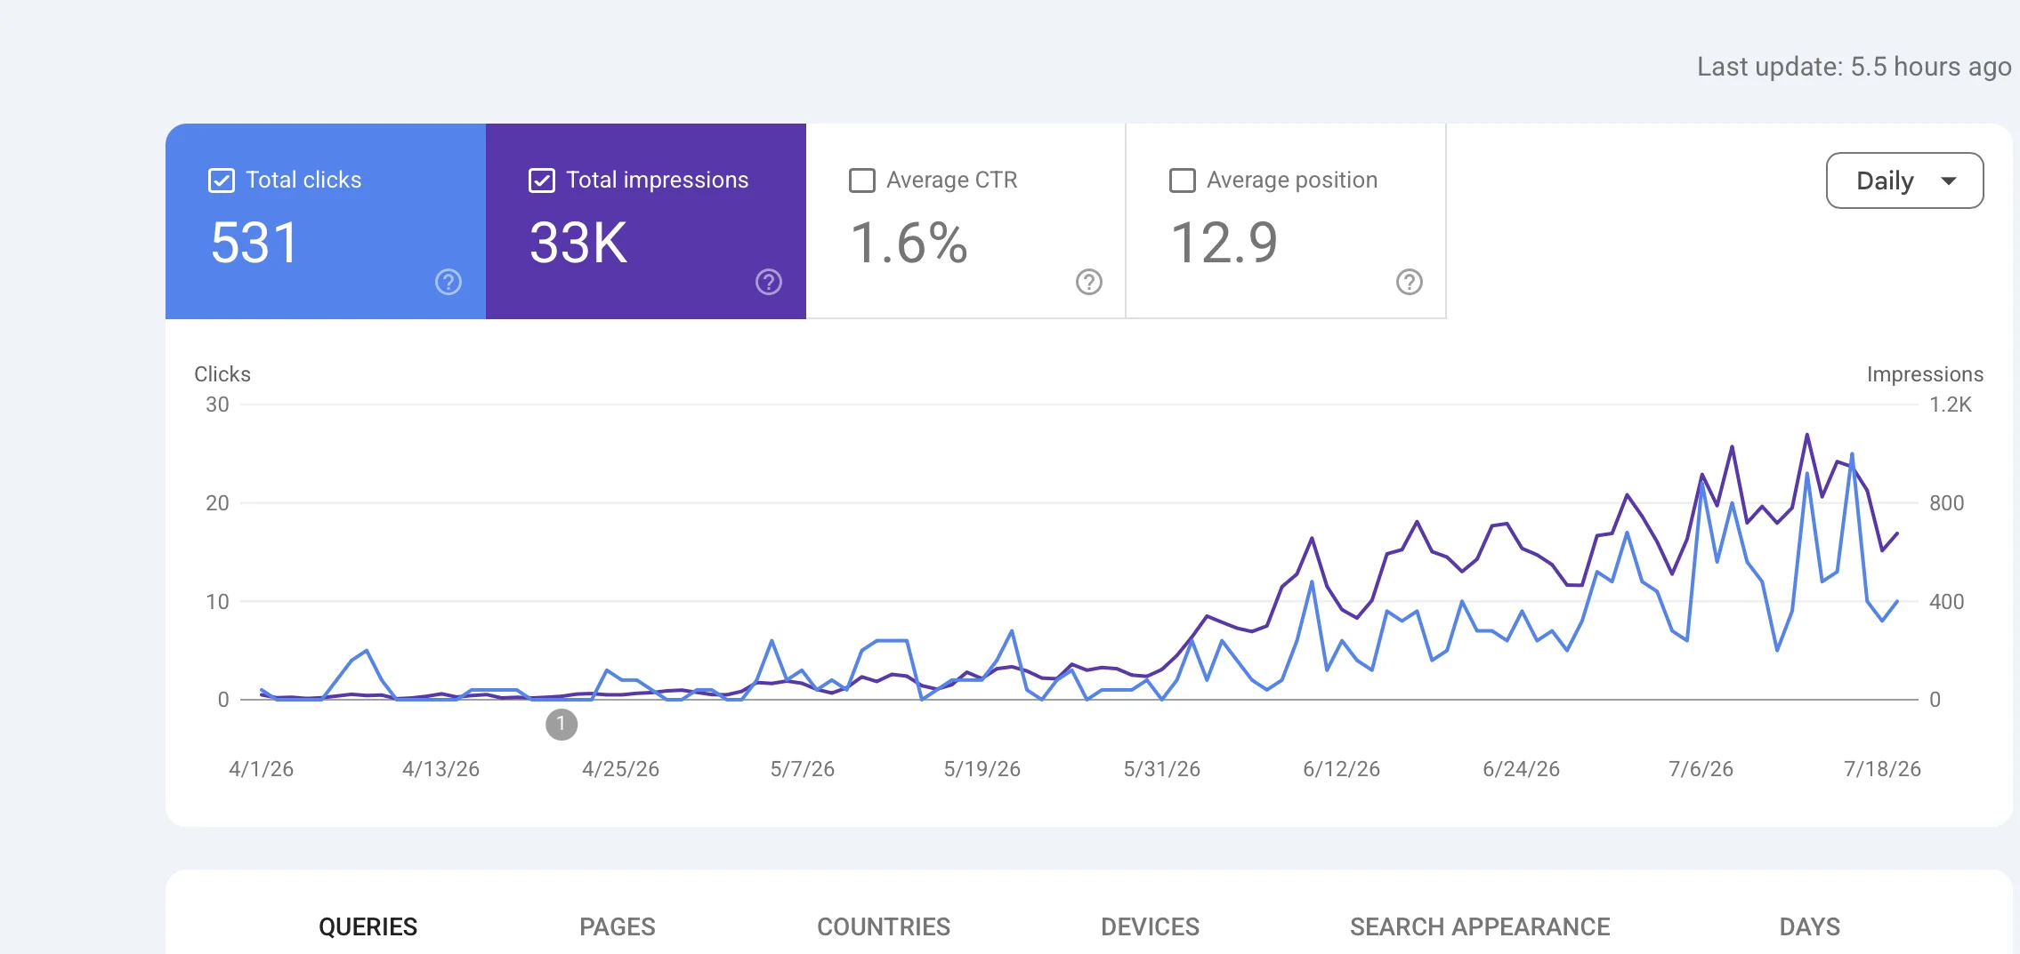
Task: Click the 33K total impressions value
Action: click(578, 243)
